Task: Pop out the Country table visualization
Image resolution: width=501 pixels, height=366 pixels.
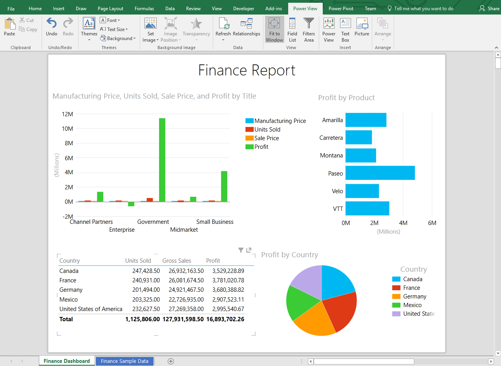Action: (x=248, y=250)
